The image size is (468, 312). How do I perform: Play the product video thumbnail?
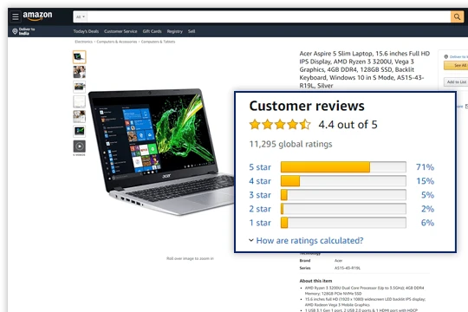80,146
